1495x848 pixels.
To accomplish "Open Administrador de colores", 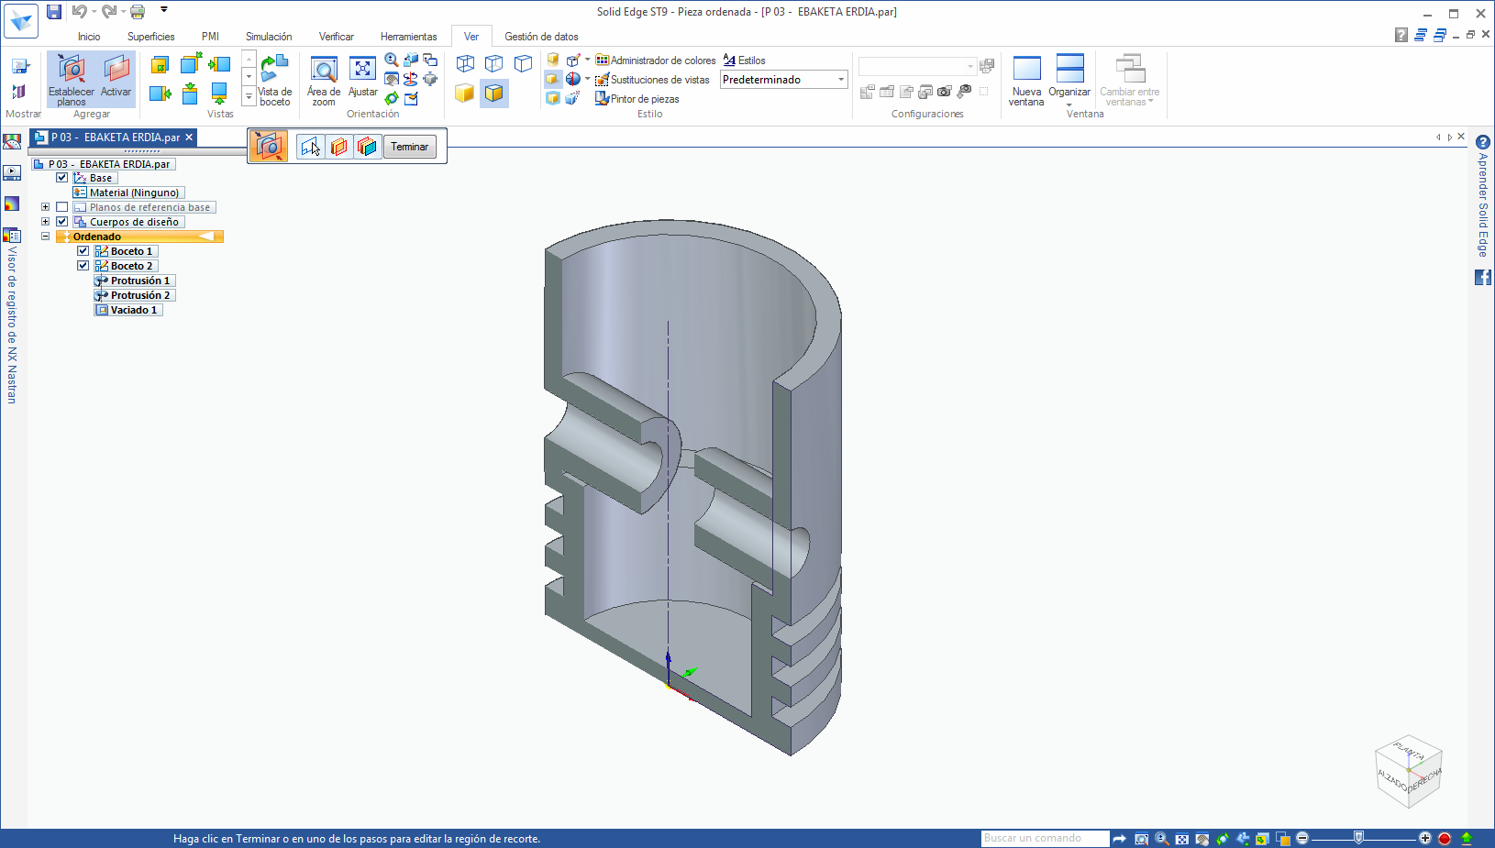I will pos(655,61).
